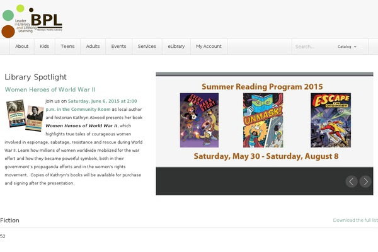
Task: Focus the Search input field
Action: tap(313, 47)
